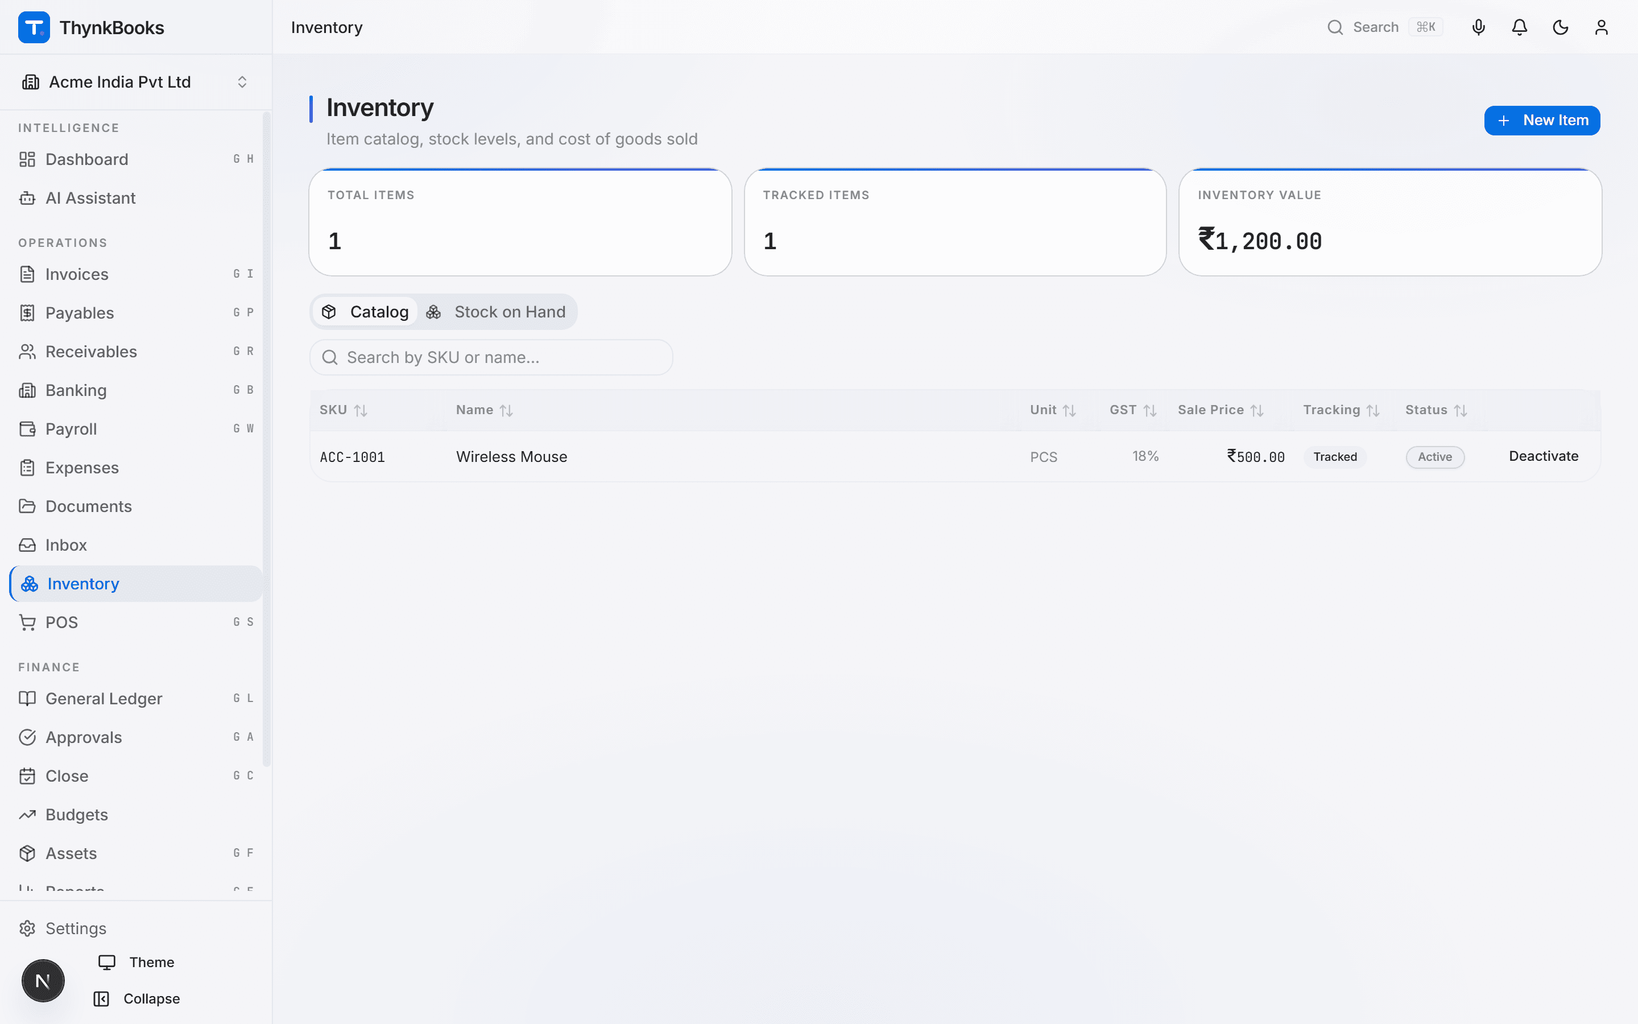
Task: Switch to the Stock on Hand tab
Action: [496, 312]
